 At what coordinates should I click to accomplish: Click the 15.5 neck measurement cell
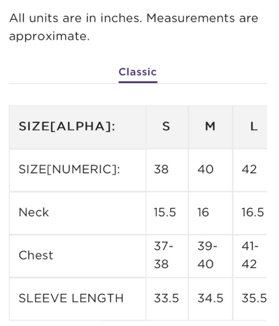coord(165,212)
